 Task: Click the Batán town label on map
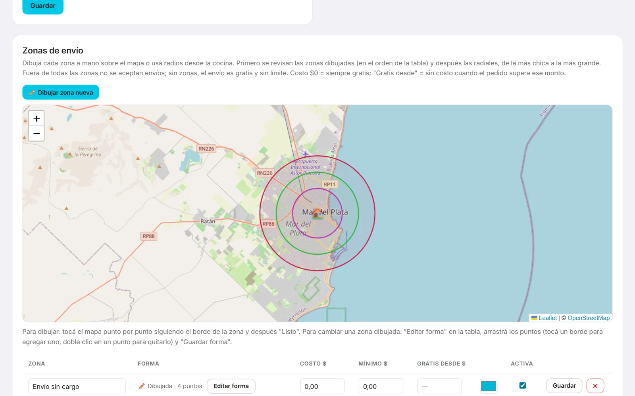click(x=208, y=221)
